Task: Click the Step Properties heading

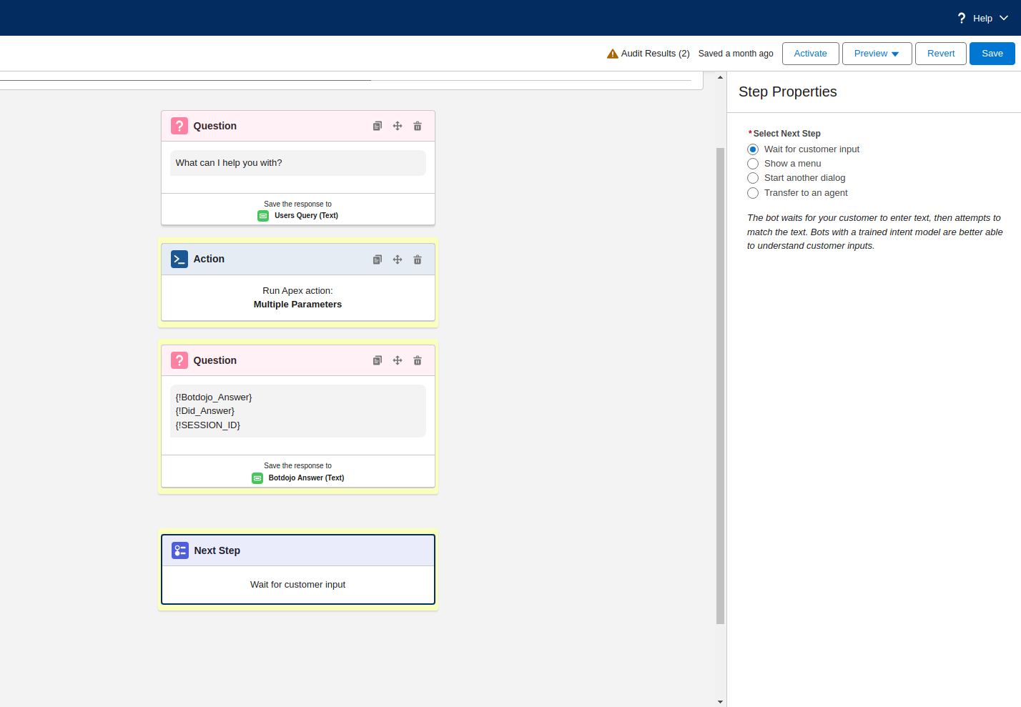Action: [x=787, y=92]
